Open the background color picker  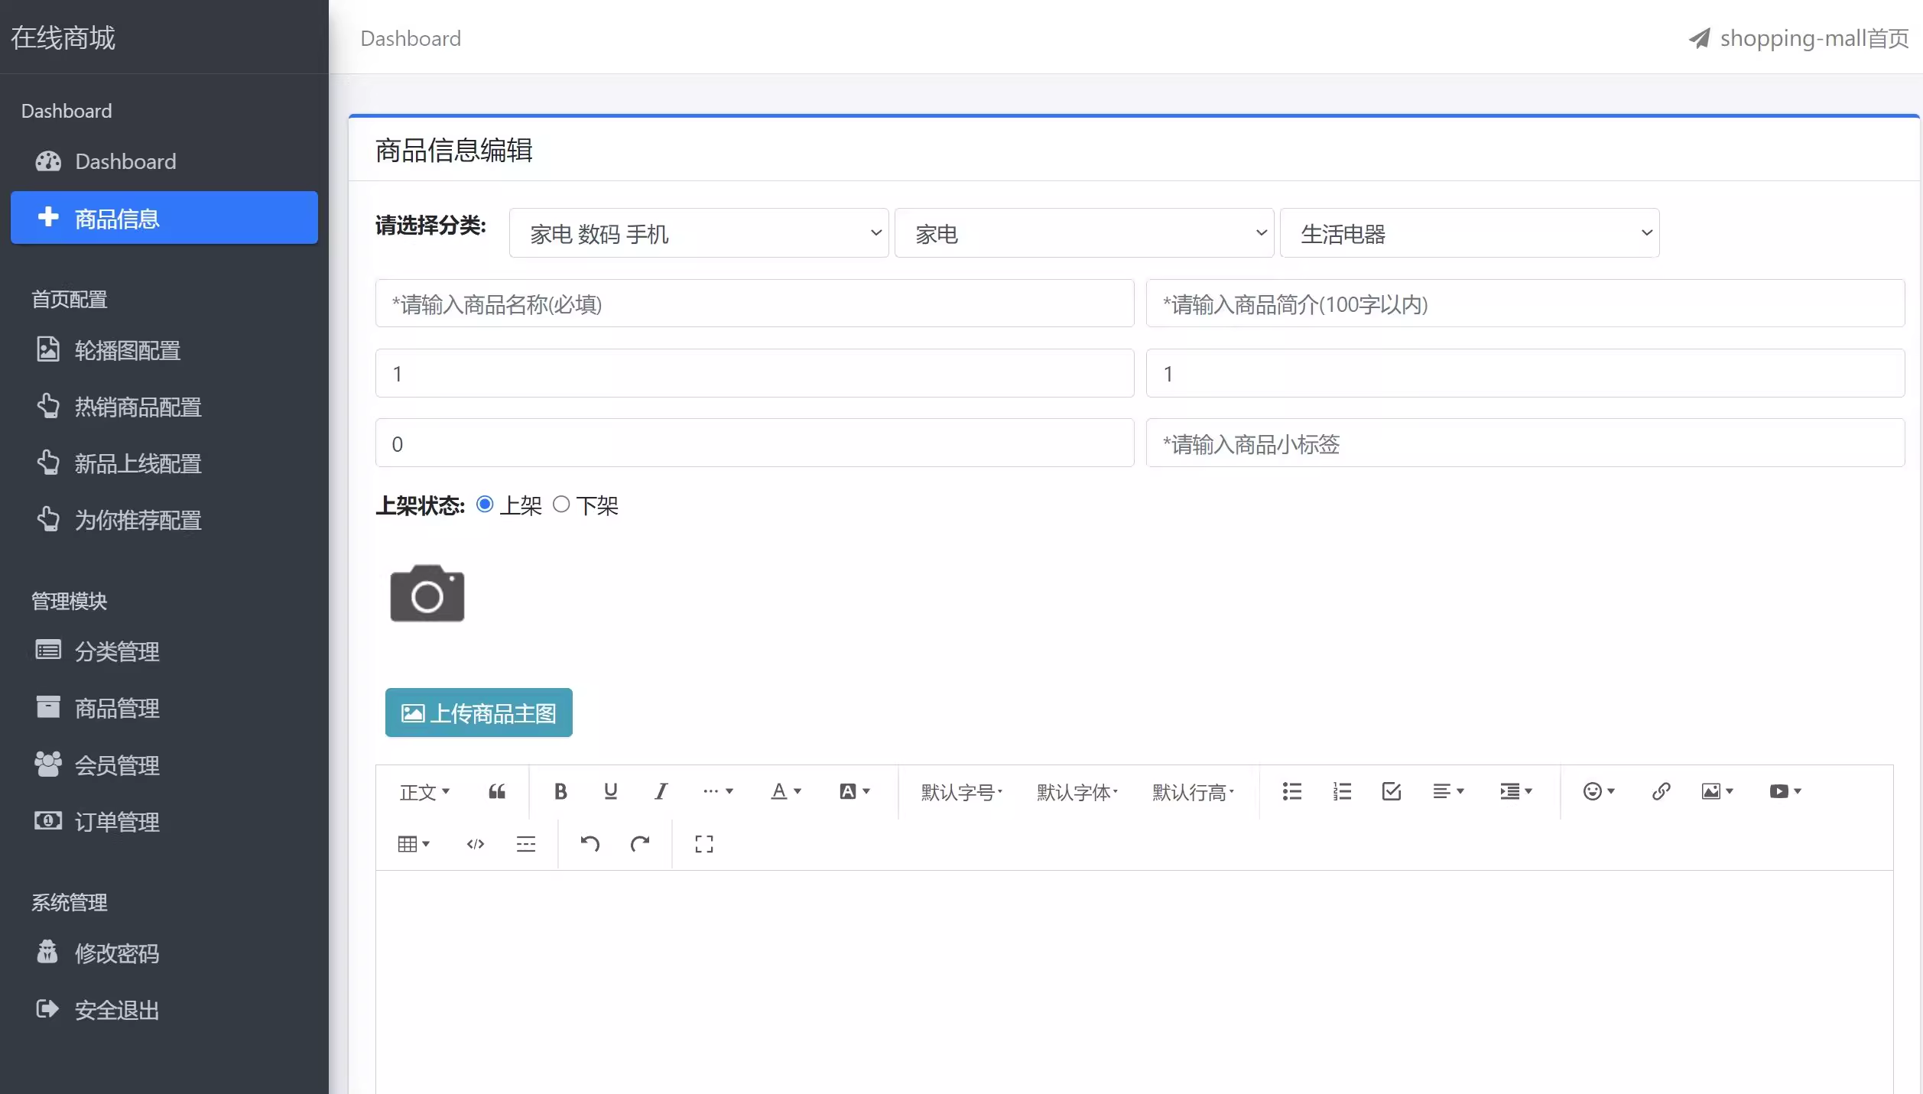(855, 791)
